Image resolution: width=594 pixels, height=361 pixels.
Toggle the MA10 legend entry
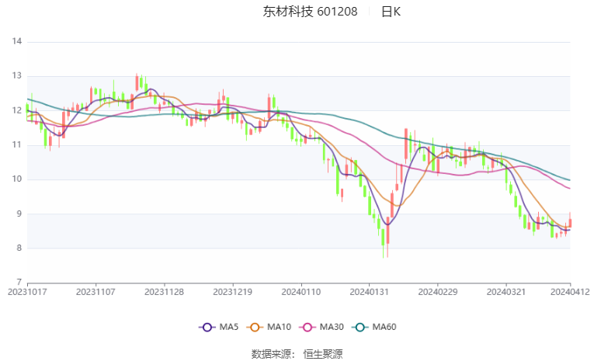[269, 327]
